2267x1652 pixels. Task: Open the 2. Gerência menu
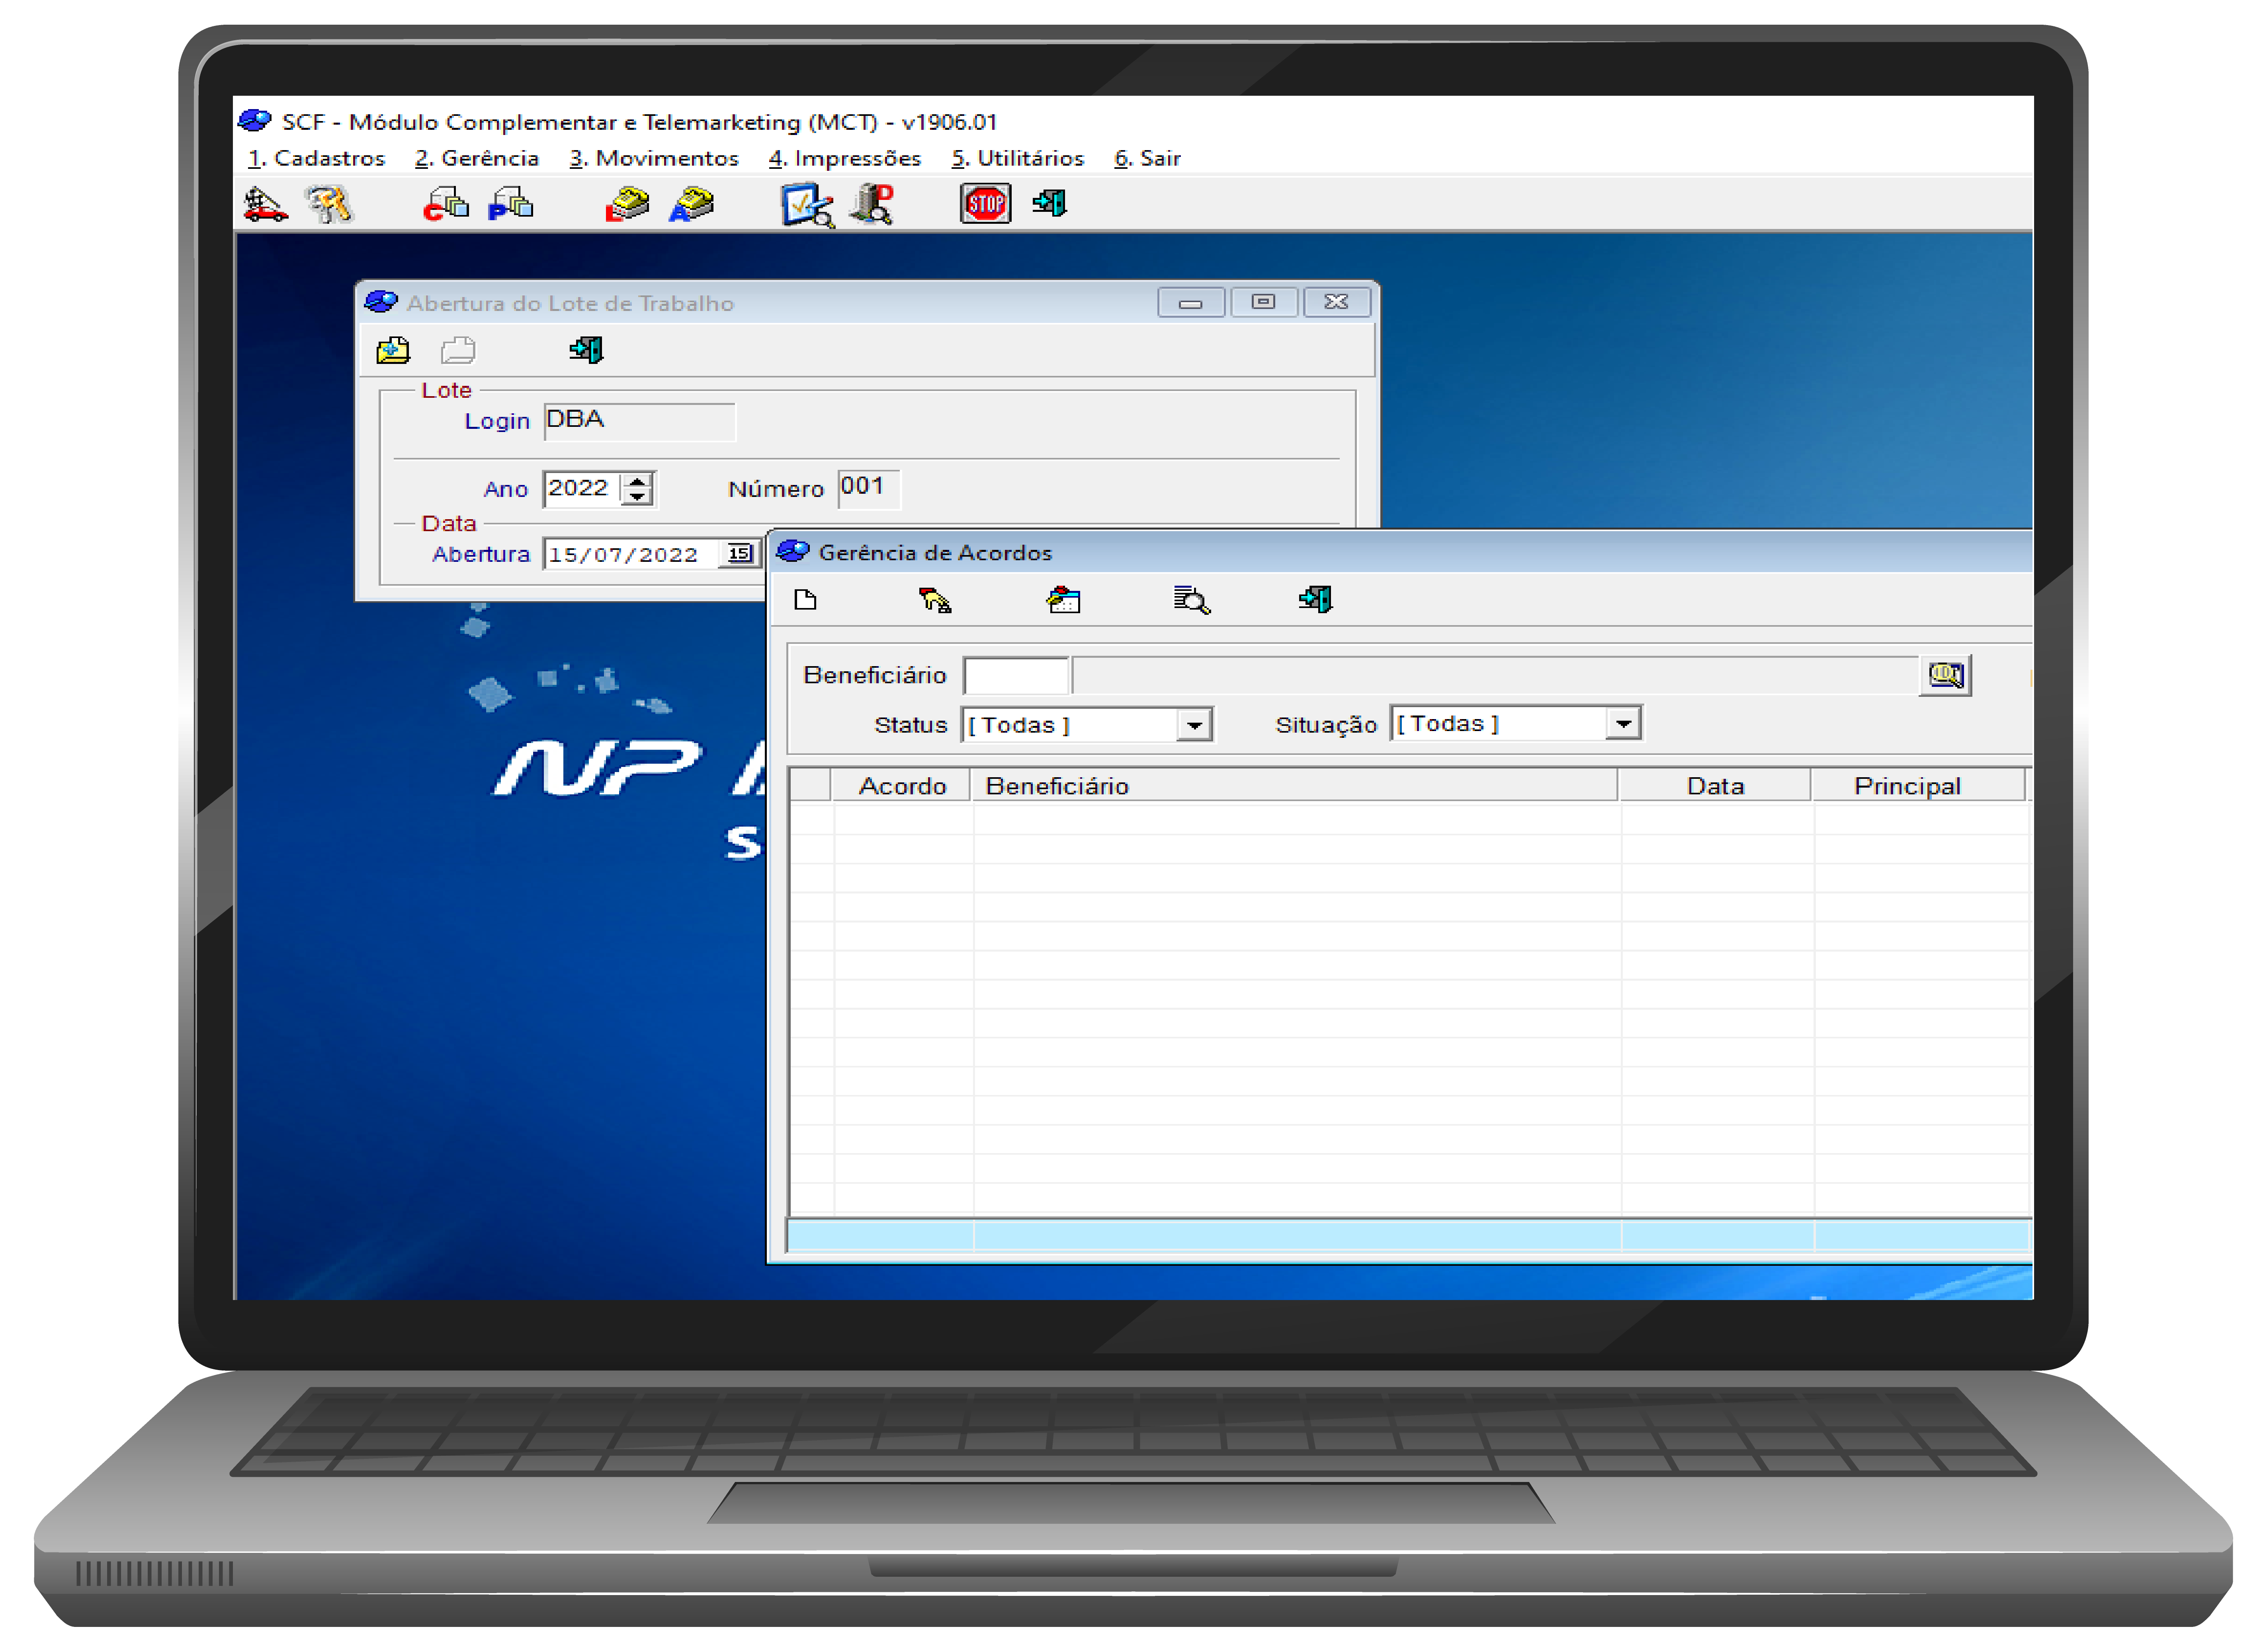click(x=477, y=158)
